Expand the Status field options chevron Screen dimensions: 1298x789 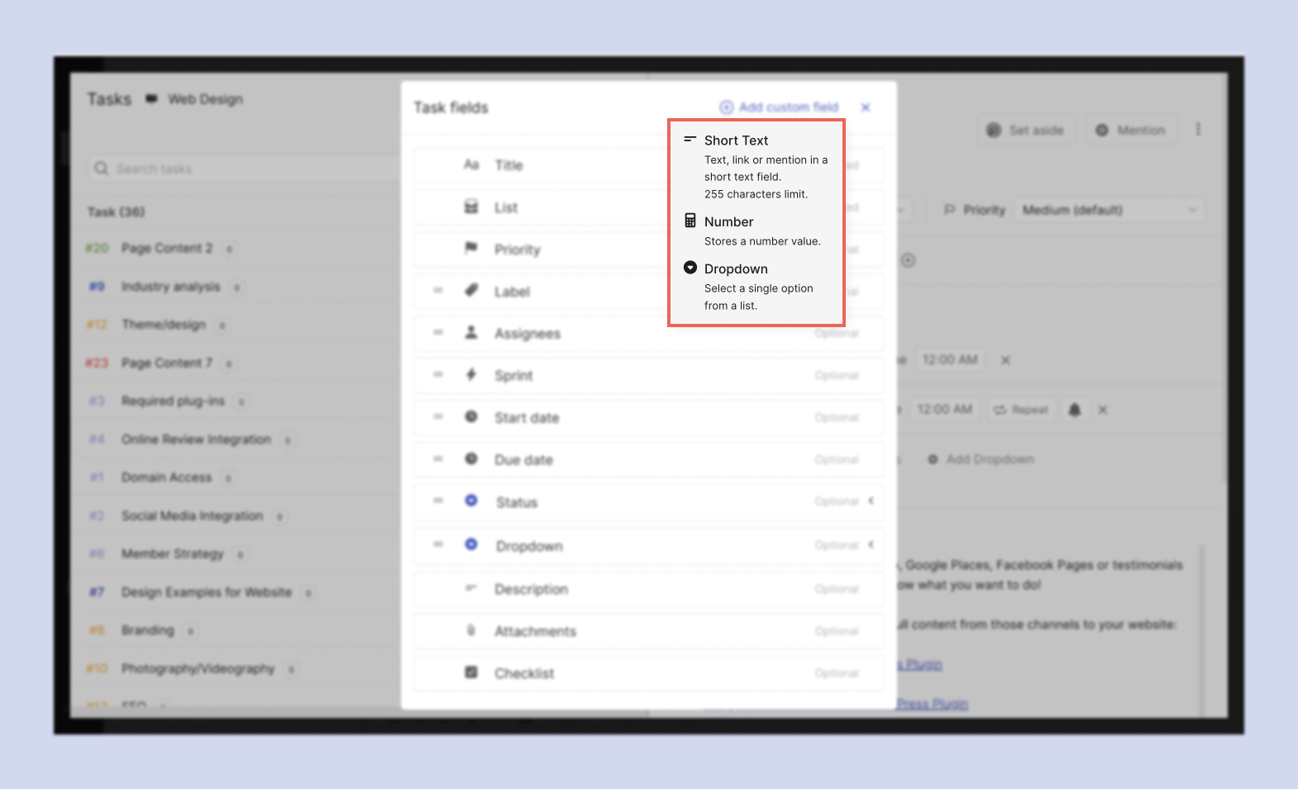click(871, 501)
